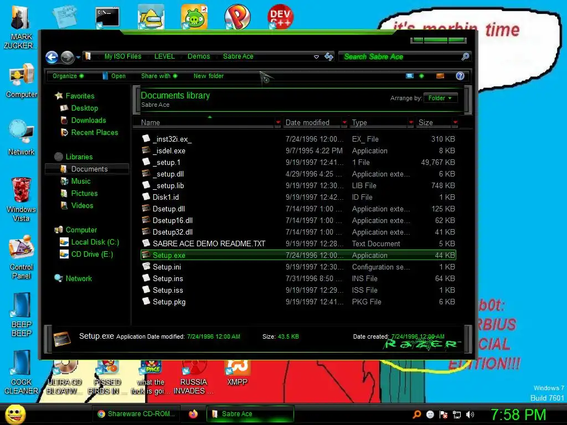Open the Type column filter arrow
Screen dimensions: 567x425
pos(411,122)
